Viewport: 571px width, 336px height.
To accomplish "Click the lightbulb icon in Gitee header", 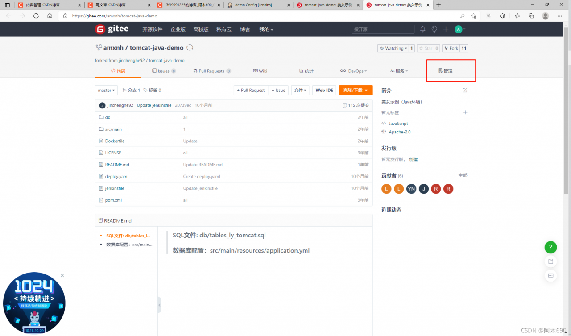I will (x=434, y=29).
